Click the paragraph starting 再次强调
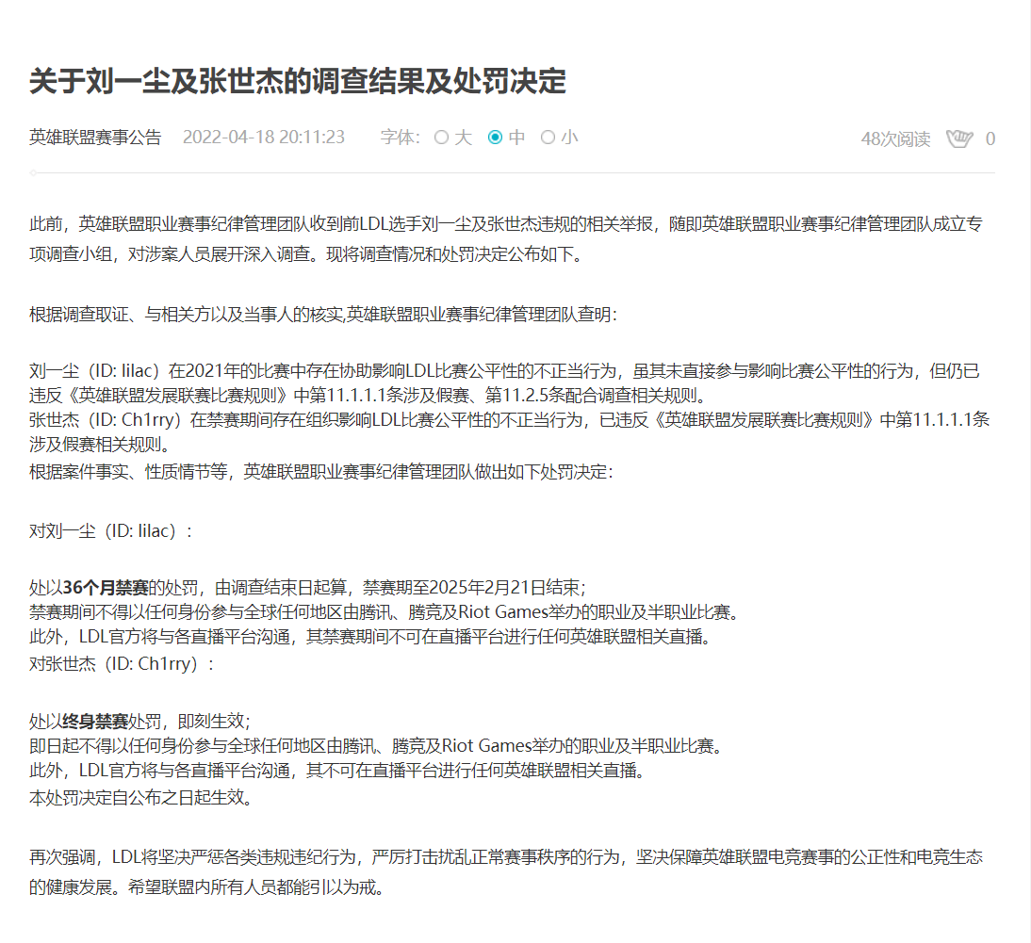Viewport: 1031px width, 943px height. [506, 872]
